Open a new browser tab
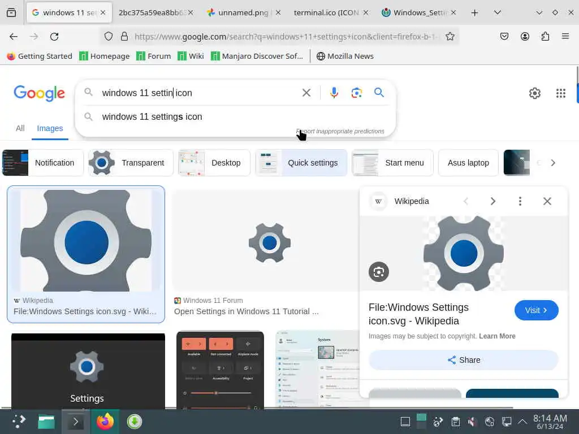The width and height of the screenshot is (579, 434). pyautogui.click(x=474, y=12)
